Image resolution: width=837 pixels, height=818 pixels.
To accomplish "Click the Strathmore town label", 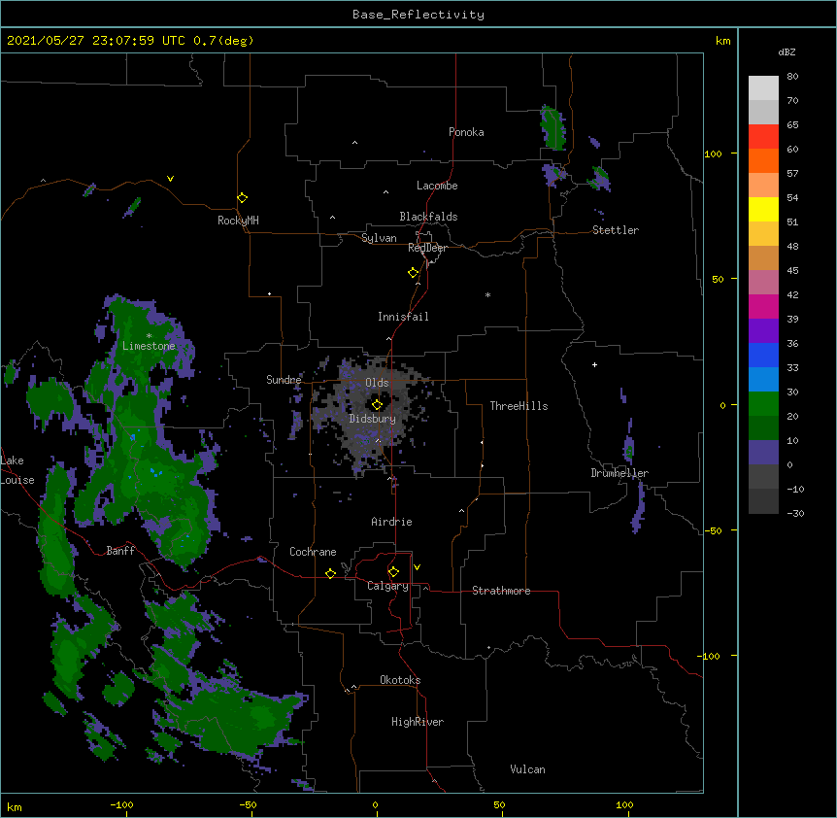I will click(501, 591).
